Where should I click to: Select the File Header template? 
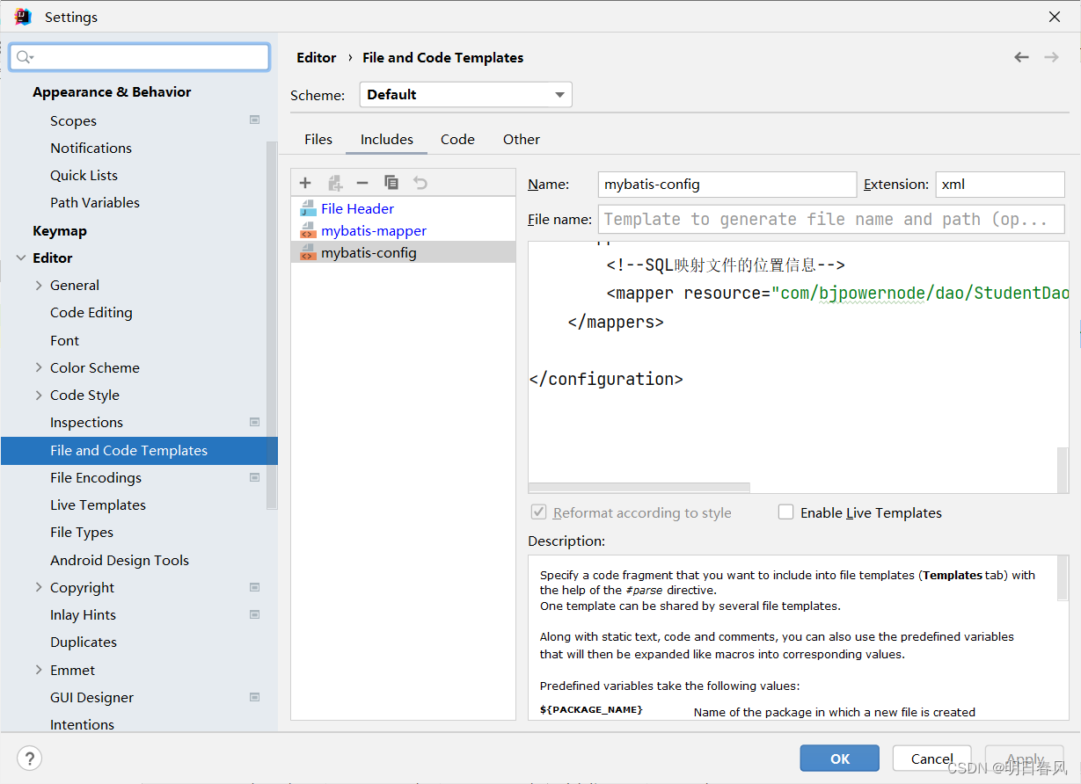(356, 208)
